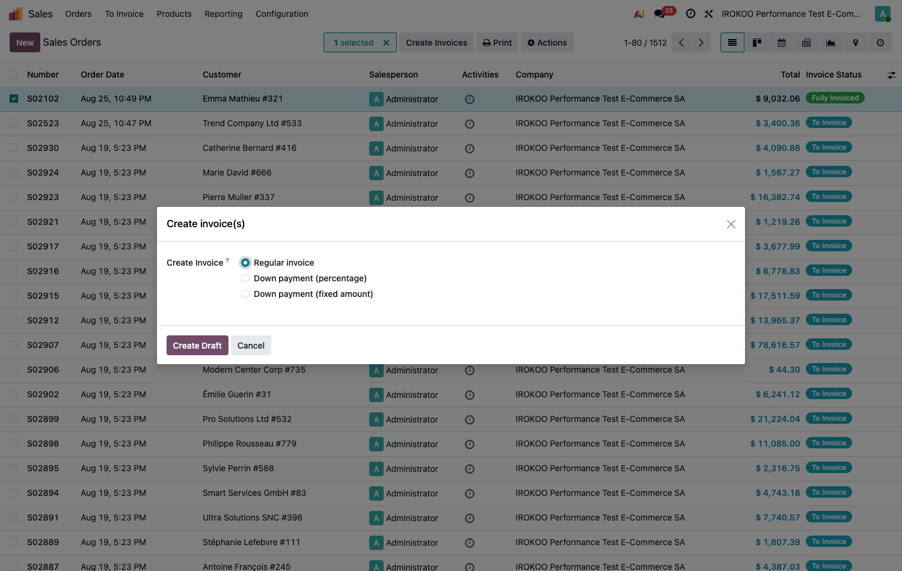Open the Actions dropdown

click(x=547, y=43)
